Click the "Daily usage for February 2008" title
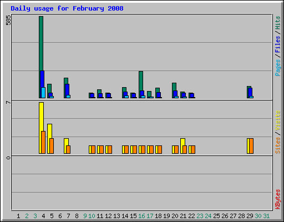The image size is (284, 222). coord(67,8)
